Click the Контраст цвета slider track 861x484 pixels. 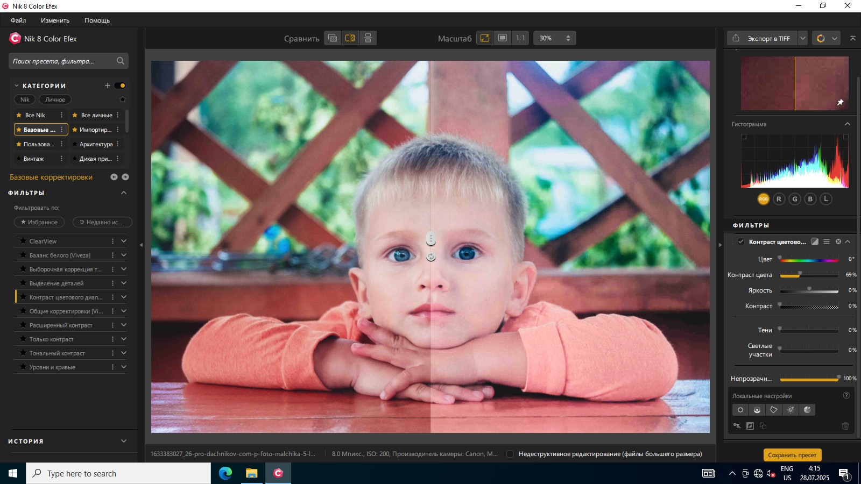pos(809,275)
